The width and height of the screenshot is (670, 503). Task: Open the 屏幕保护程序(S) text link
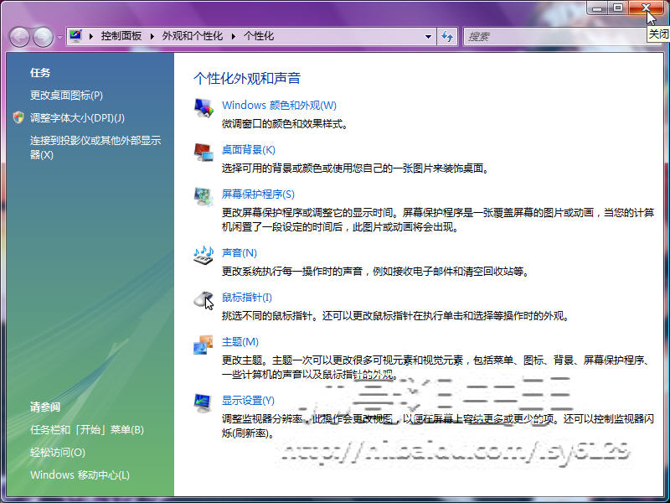(x=258, y=194)
